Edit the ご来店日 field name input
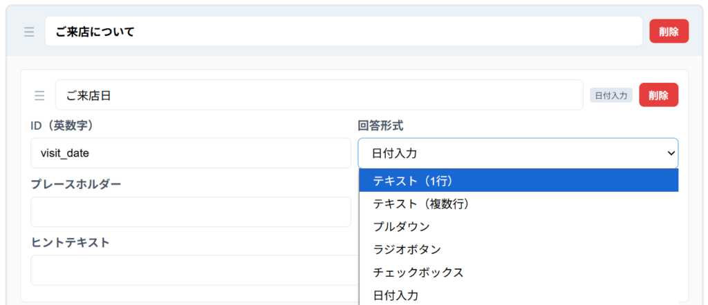 tap(319, 95)
